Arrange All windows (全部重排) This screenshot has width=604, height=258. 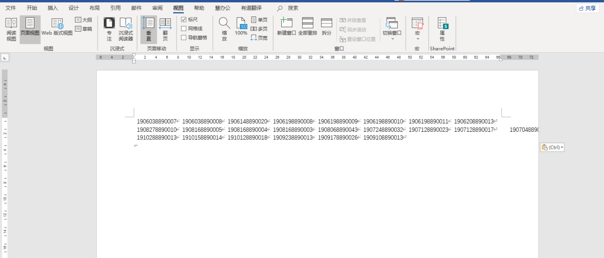(x=308, y=27)
